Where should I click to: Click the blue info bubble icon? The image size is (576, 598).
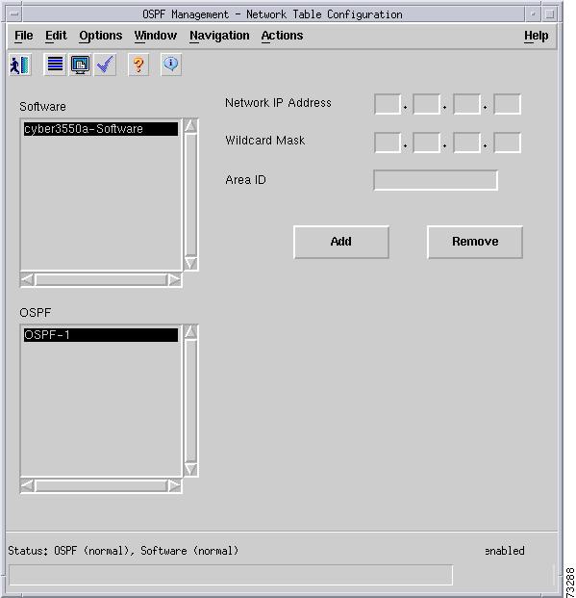pyautogui.click(x=171, y=65)
